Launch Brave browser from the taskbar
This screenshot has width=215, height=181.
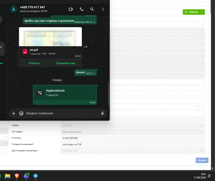(x=17, y=176)
